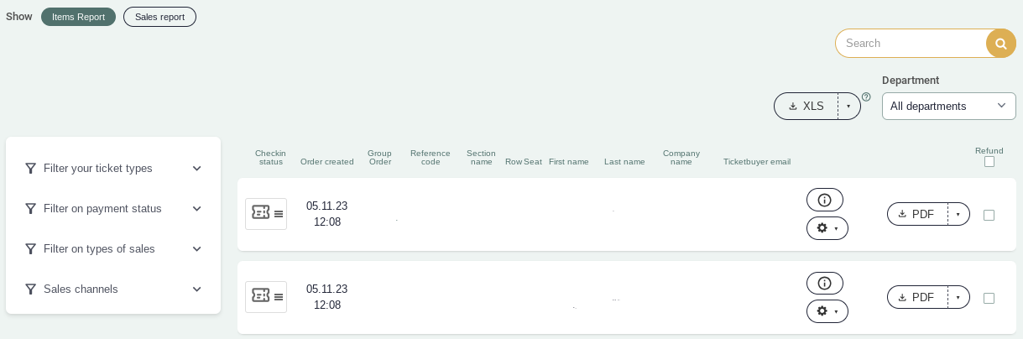1023x339 pixels.
Task: Expand Filter on payment status
Action: (x=113, y=208)
